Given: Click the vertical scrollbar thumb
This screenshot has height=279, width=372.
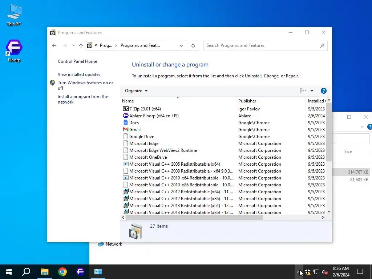Looking at the screenshot, I should [329, 132].
